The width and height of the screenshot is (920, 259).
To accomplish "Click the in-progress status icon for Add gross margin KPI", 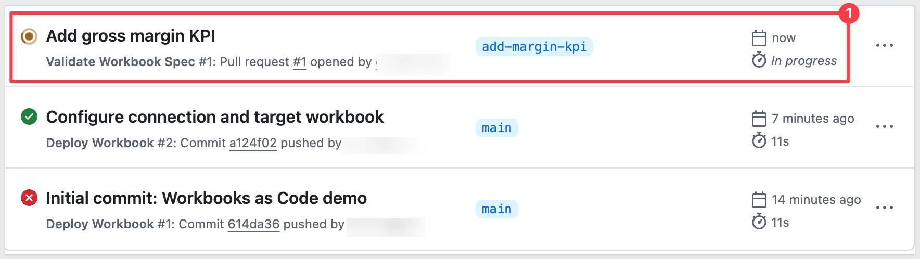I will pyautogui.click(x=29, y=36).
